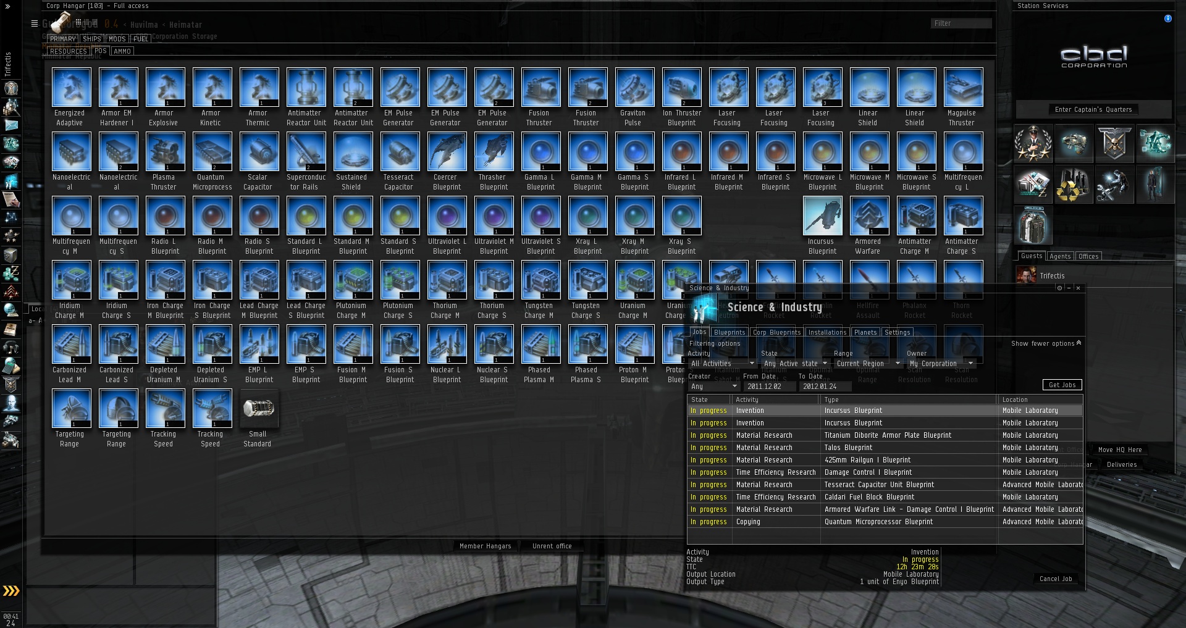Select the Coercer Blueprint ship icon
The image size is (1186, 628).
[447, 151]
